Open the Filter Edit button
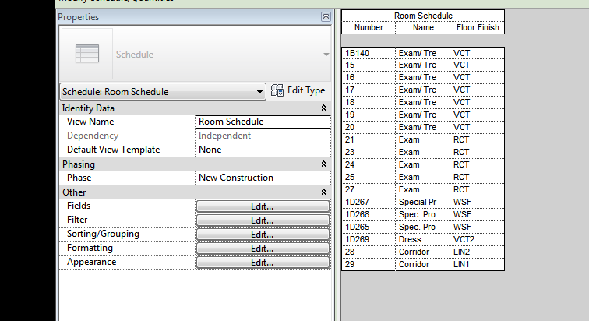The image size is (589, 321). click(x=263, y=220)
